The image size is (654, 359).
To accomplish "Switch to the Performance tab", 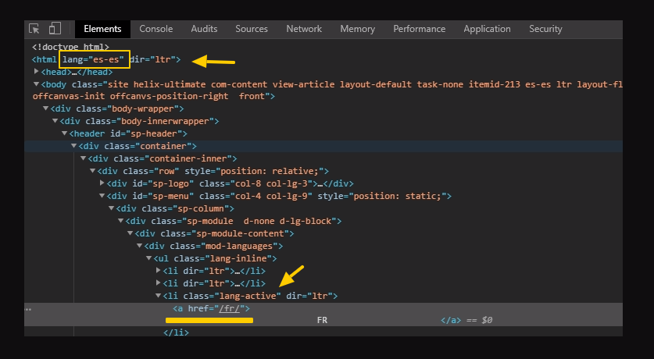I will click(x=419, y=29).
